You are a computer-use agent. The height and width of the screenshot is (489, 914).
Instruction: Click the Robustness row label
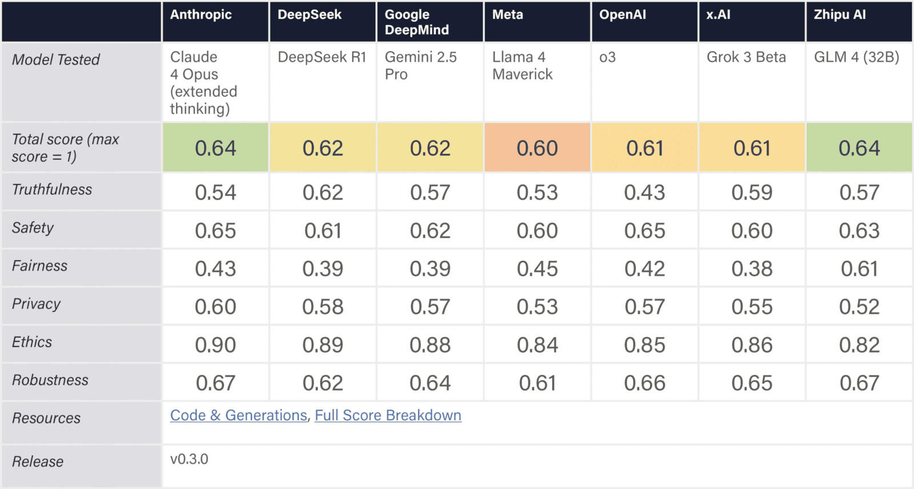(50, 380)
